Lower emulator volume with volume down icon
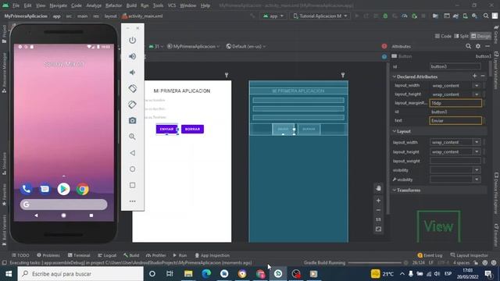 (x=132, y=73)
